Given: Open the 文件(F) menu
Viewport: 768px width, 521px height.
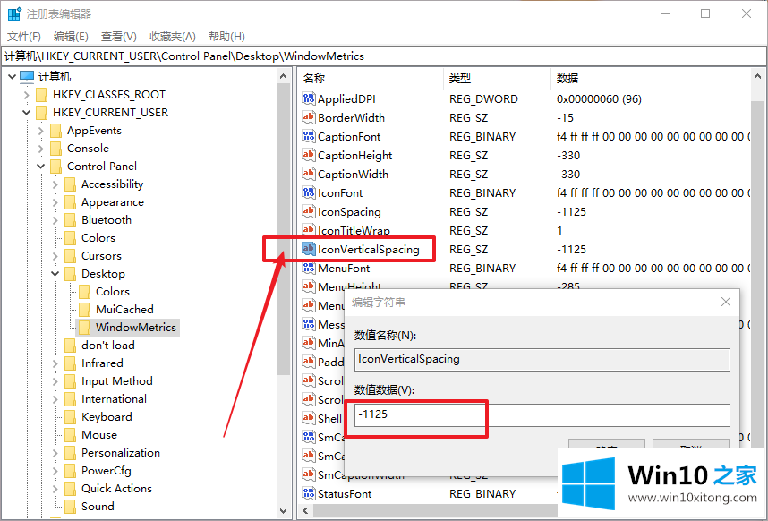Looking at the screenshot, I should point(24,36).
